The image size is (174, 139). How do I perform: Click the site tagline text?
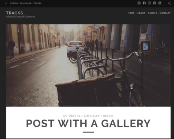[20, 17]
